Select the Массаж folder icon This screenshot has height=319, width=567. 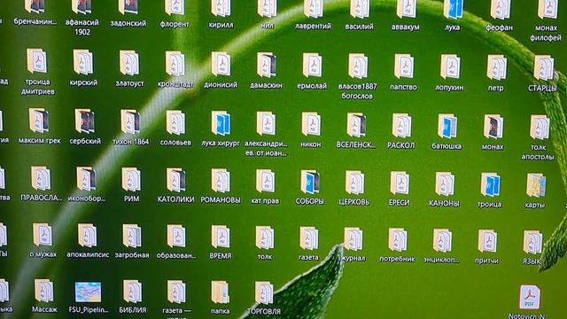coord(44,291)
